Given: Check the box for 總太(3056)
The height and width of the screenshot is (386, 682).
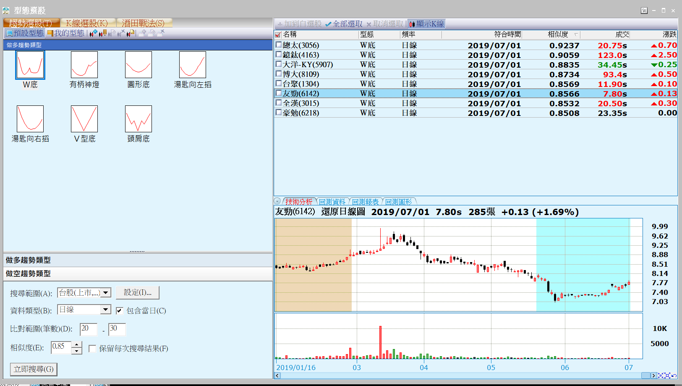Looking at the screenshot, I should tap(278, 45).
